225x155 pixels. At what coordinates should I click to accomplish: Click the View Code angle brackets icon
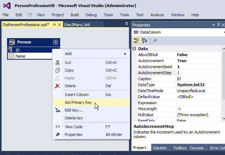[58, 127]
